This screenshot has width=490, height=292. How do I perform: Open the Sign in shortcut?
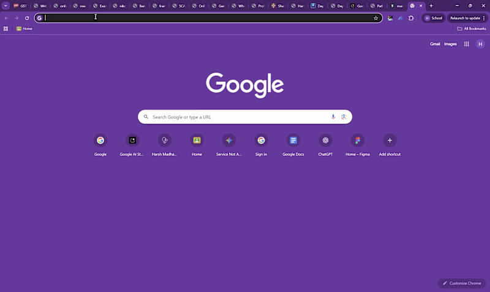262,145
